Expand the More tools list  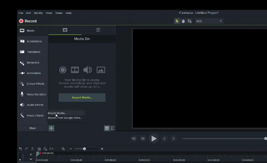click(x=33, y=128)
